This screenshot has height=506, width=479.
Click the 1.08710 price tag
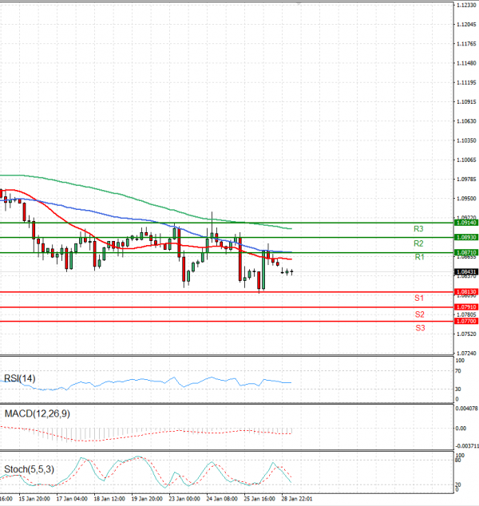tap(466, 252)
